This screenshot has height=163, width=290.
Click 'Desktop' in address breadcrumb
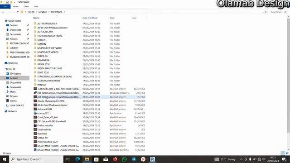coord(43,12)
